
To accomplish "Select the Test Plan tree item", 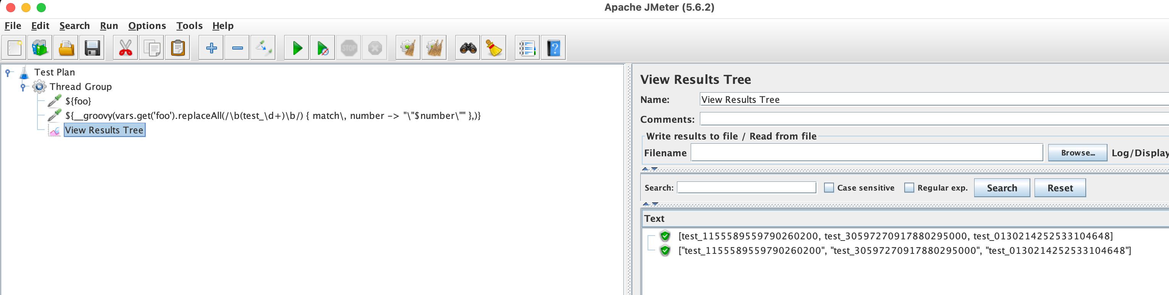I will 55,72.
